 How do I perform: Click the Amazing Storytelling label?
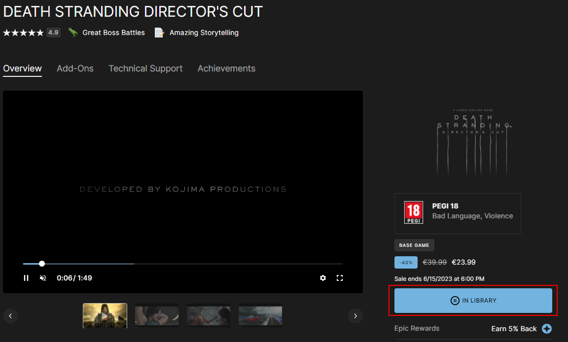(204, 33)
